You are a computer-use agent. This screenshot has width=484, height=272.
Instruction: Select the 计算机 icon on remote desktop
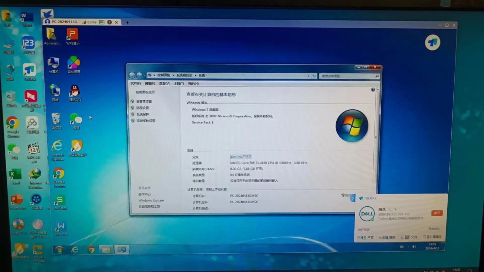(x=53, y=65)
